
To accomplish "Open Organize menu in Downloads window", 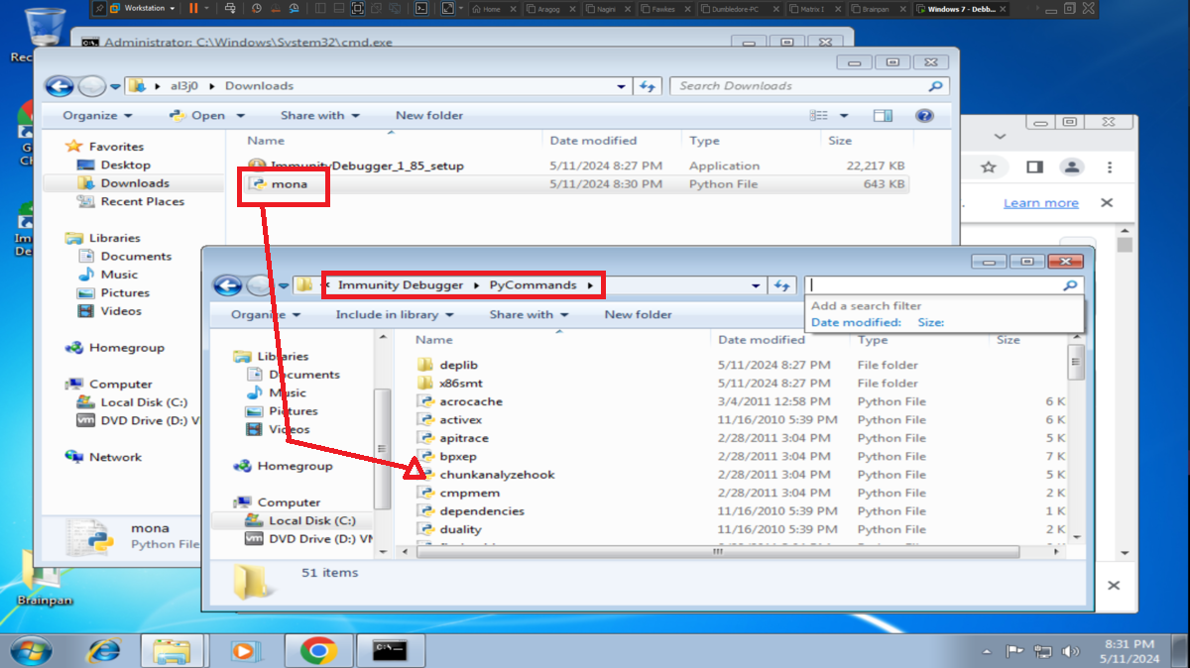I will point(97,116).
